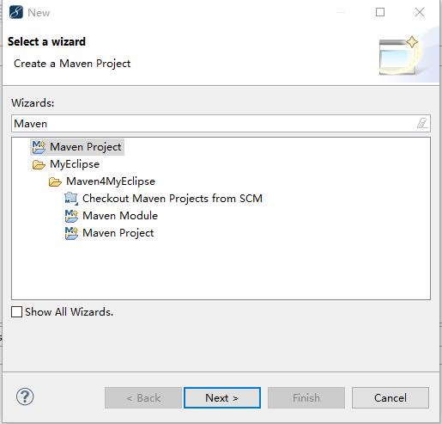Click the MyEclipse app icon in title bar
This screenshot has height=424, width=442.
coord(16,12)
